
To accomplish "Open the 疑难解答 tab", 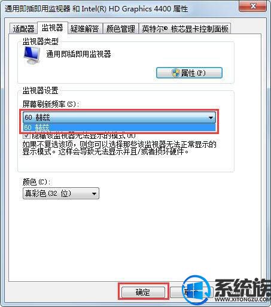I will click(85, 29).
